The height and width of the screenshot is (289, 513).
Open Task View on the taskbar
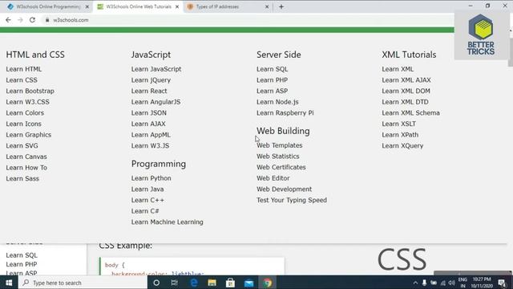[x=175, y=283]
